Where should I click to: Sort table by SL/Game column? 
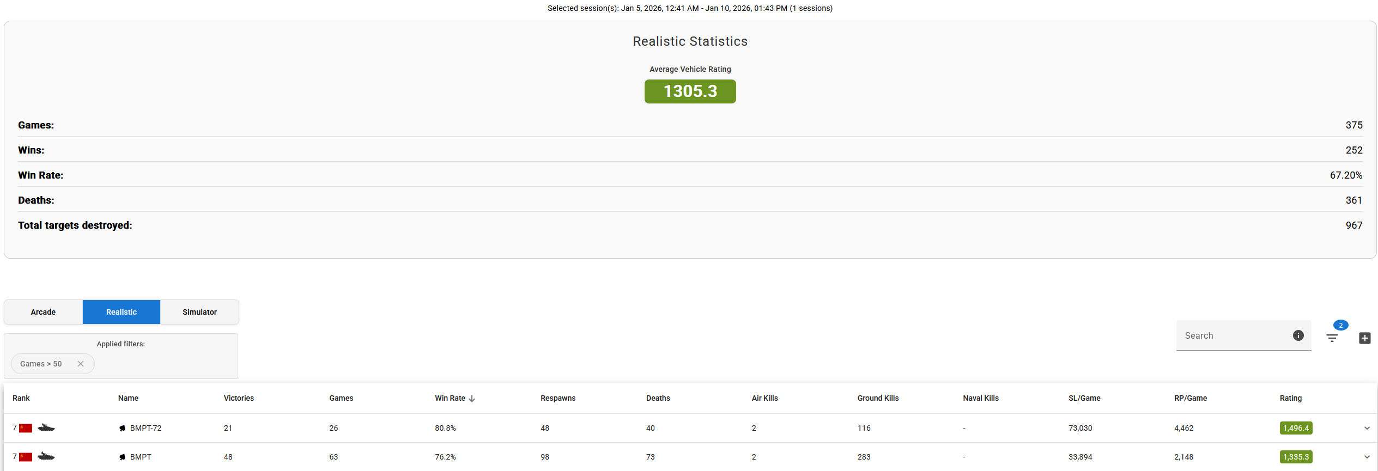pyautogui.click(x=1084, y=398)
